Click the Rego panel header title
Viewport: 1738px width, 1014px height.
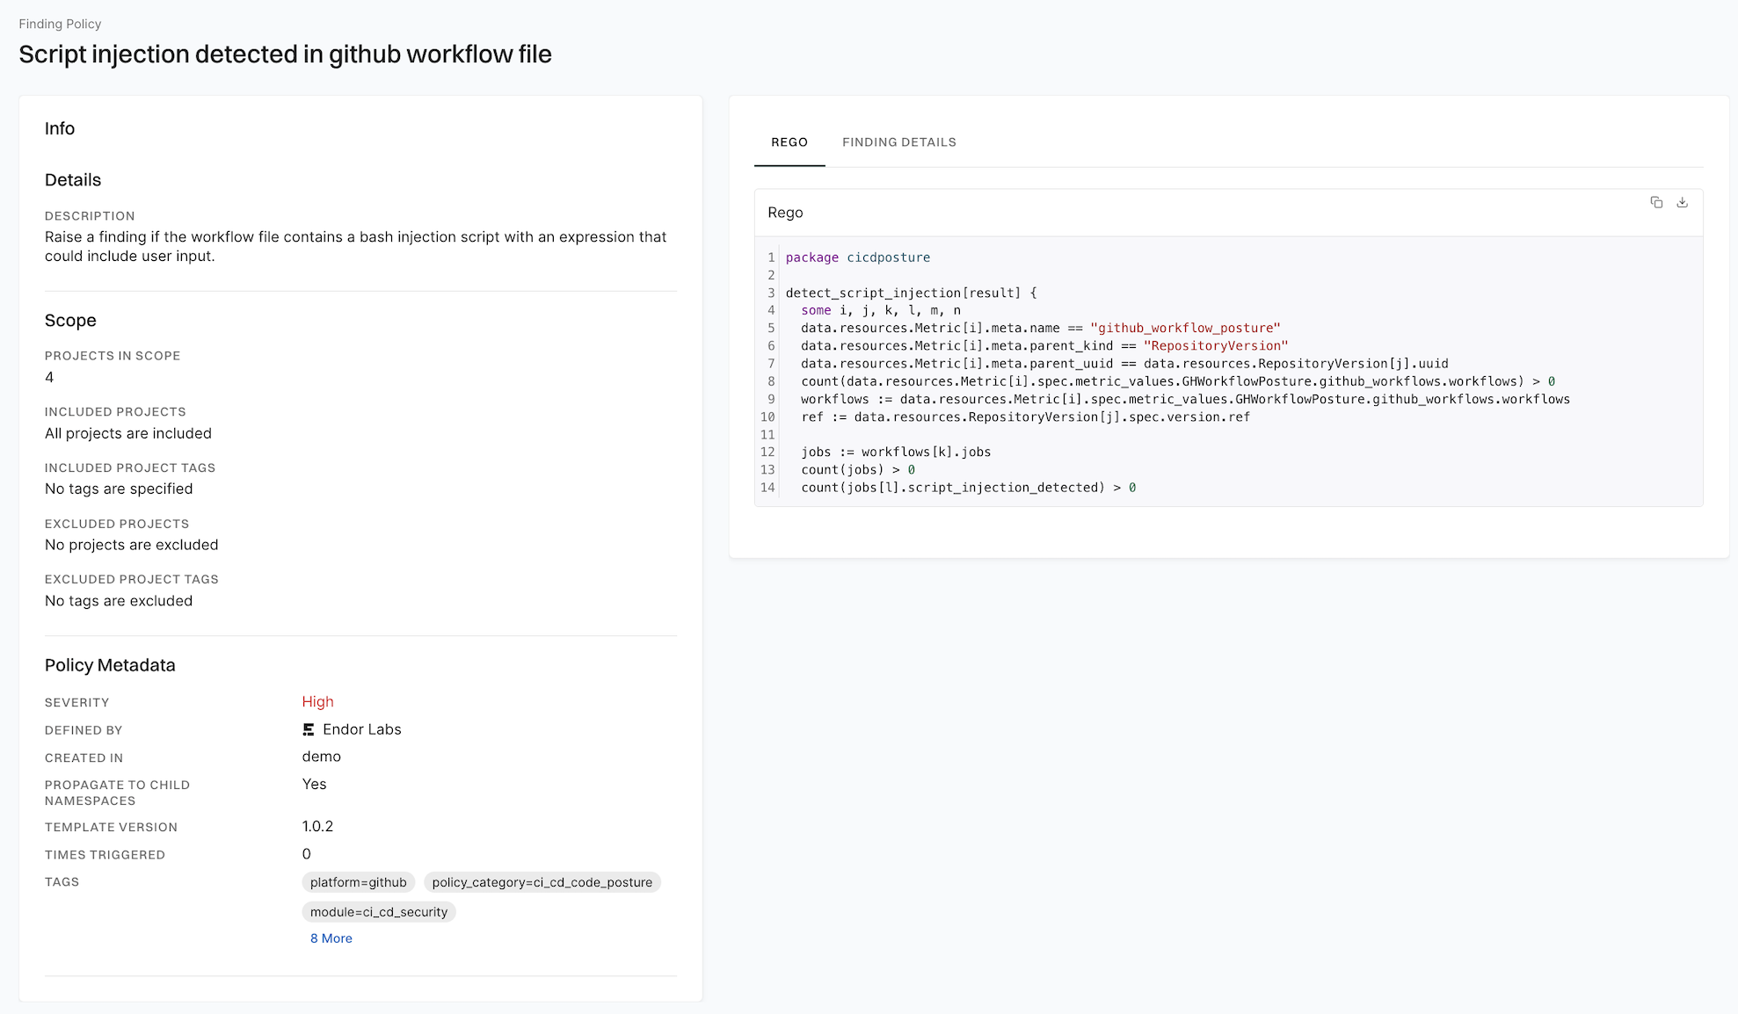[785, 212]
